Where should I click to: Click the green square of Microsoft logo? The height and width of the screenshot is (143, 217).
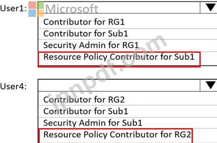(41, 5)
